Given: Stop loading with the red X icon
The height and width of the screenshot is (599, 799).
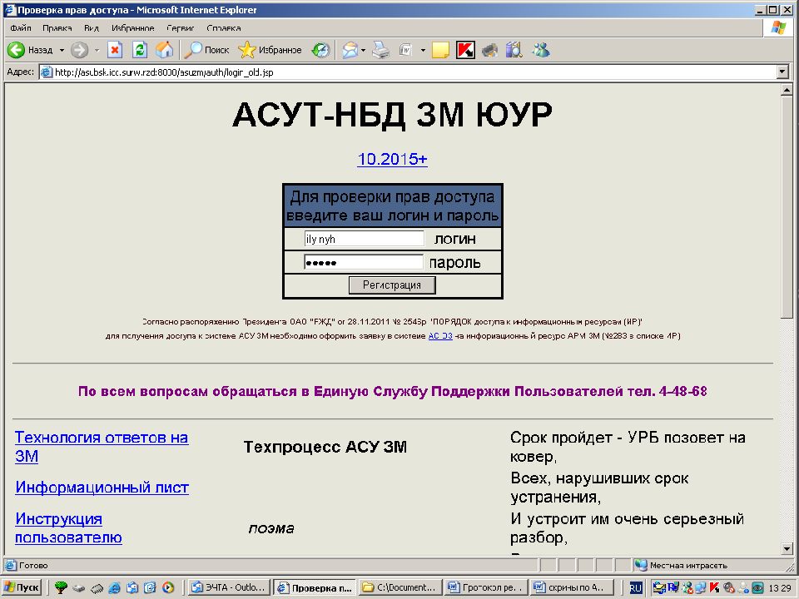Looking at the screenshot, I should [x=115, y=50].
